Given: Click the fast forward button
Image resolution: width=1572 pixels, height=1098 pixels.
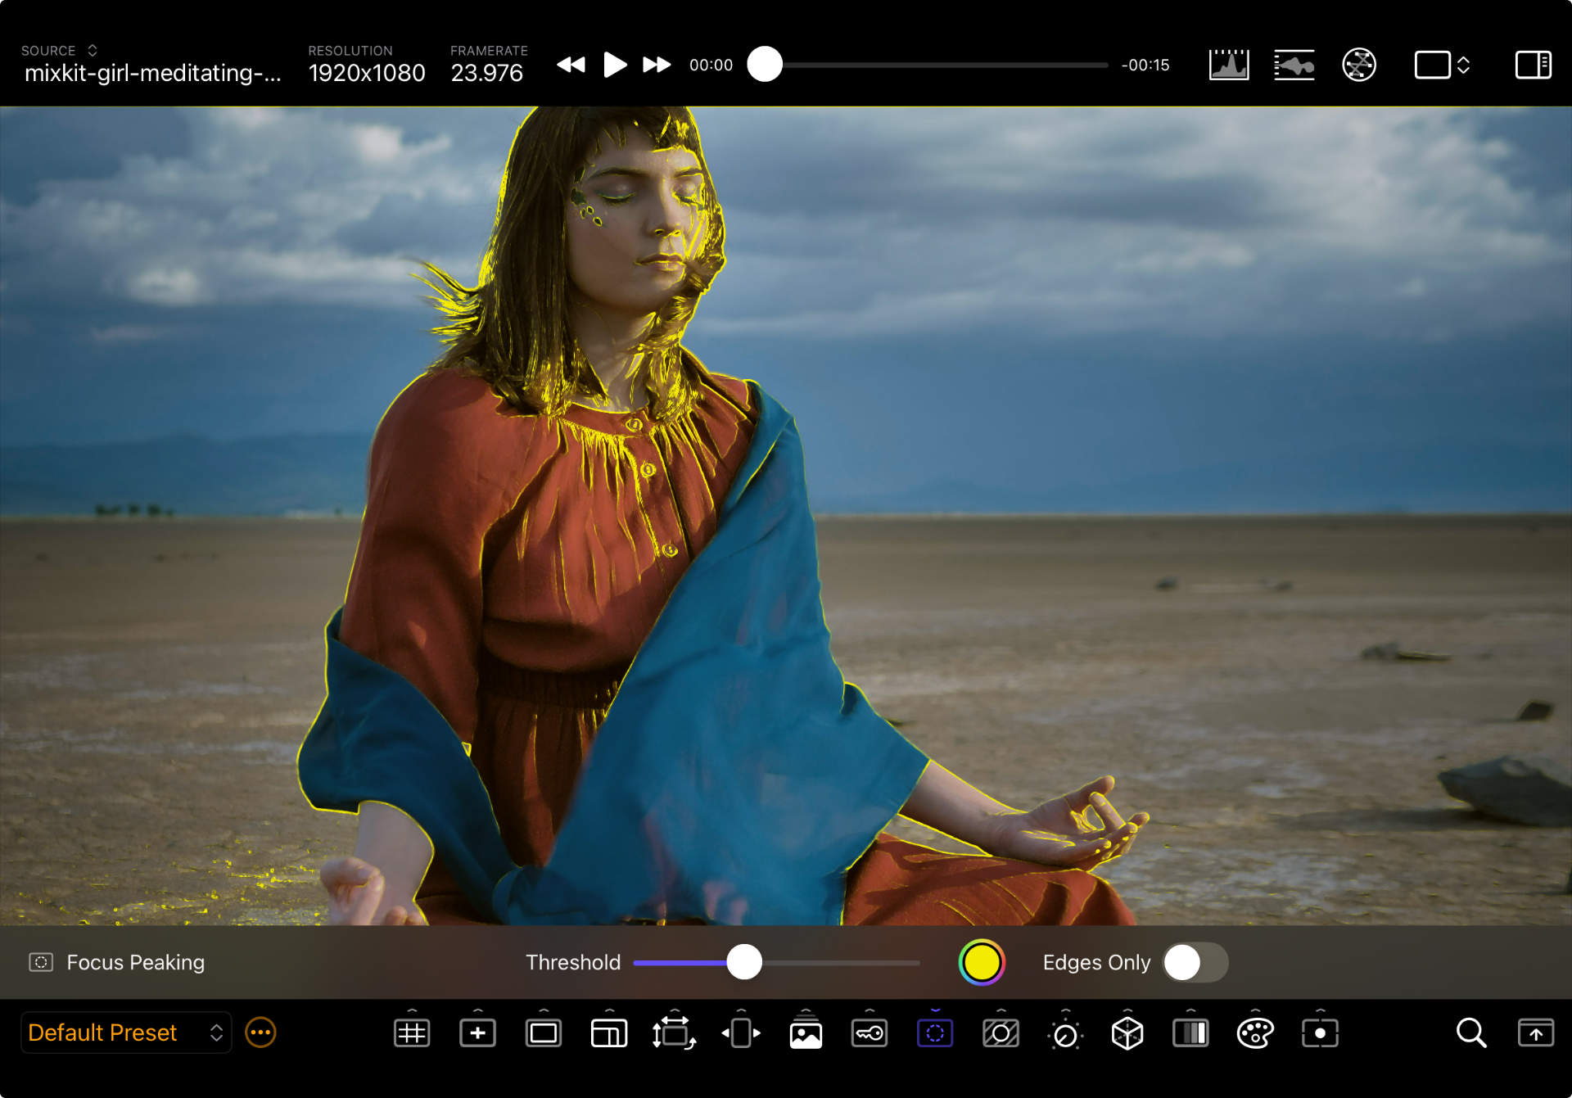Looking at the screenshot, I should point(656,65).
